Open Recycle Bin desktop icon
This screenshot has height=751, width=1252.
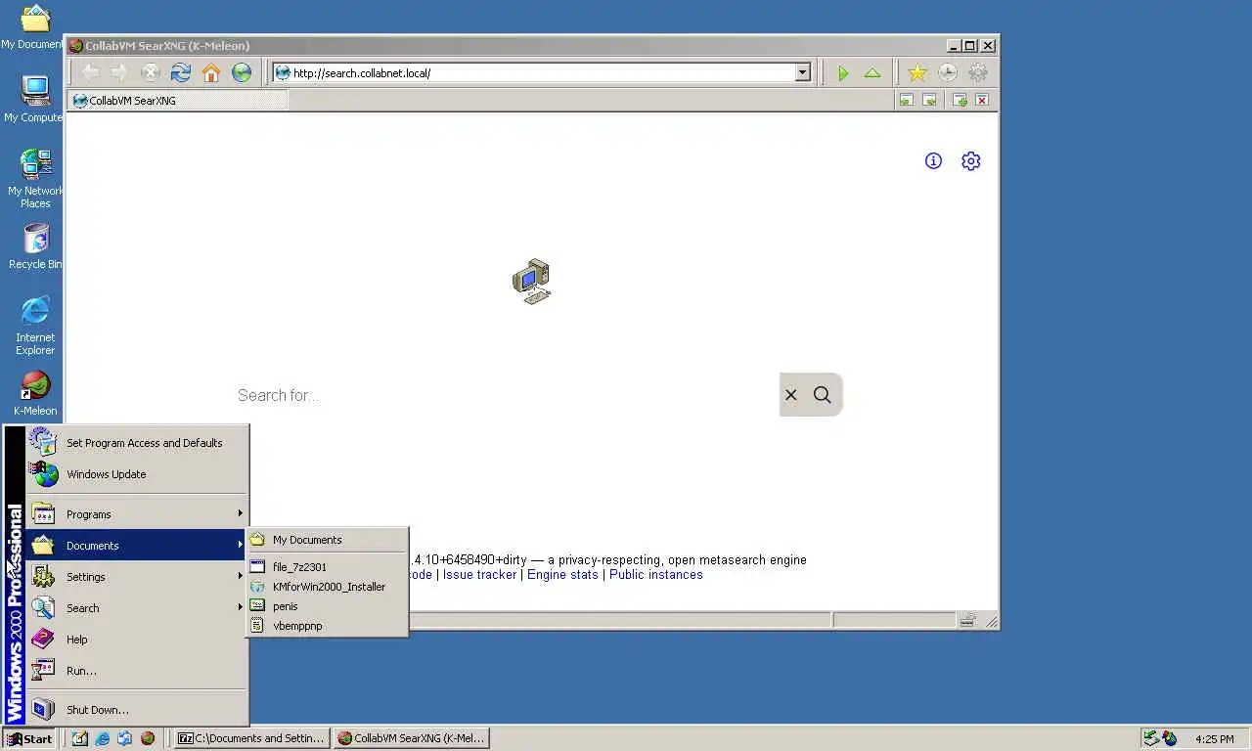tap(35, 246)
